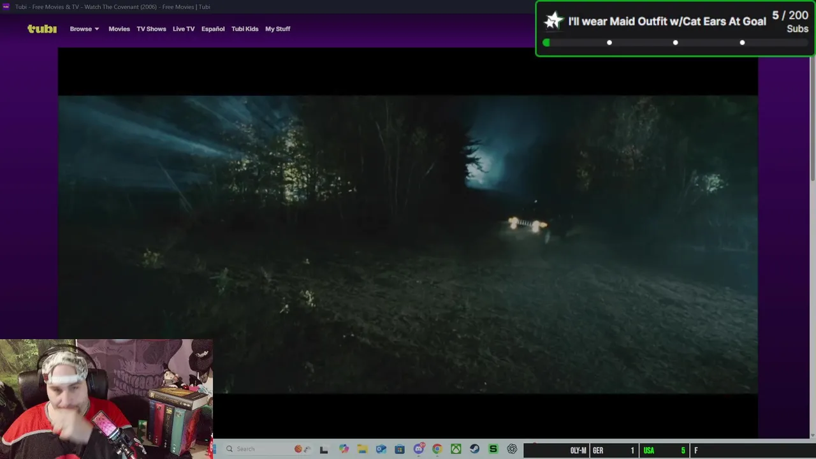Click the star icon in sub goal widget
816x459 pixels.
553,21
